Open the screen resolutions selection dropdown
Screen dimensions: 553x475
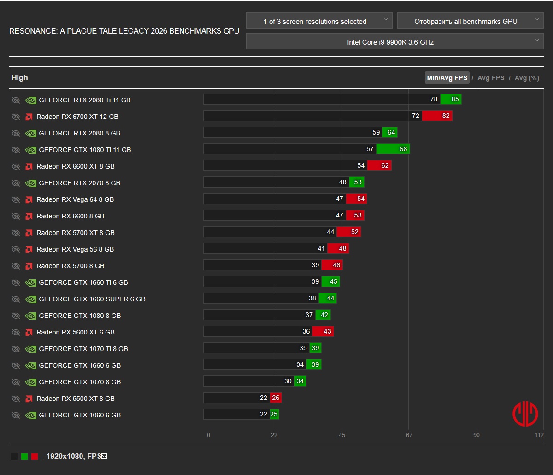pos(319,21)
